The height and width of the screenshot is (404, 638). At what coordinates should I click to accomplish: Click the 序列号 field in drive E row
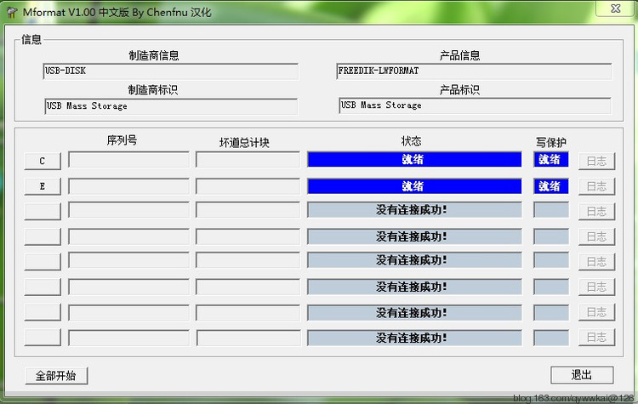click(128, 186)
